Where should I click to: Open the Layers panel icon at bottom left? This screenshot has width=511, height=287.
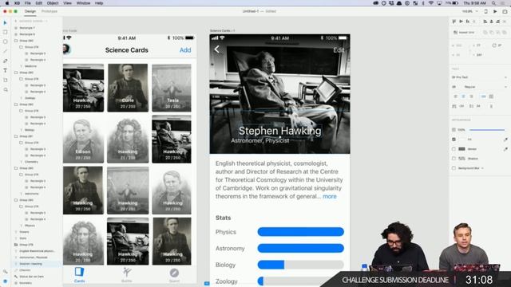click(x=5, y=281)
